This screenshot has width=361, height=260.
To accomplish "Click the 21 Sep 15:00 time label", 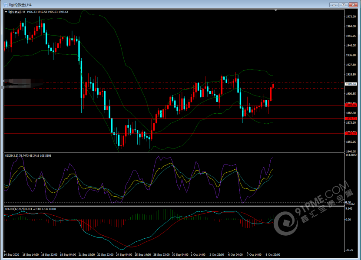I will coord(86,255).
